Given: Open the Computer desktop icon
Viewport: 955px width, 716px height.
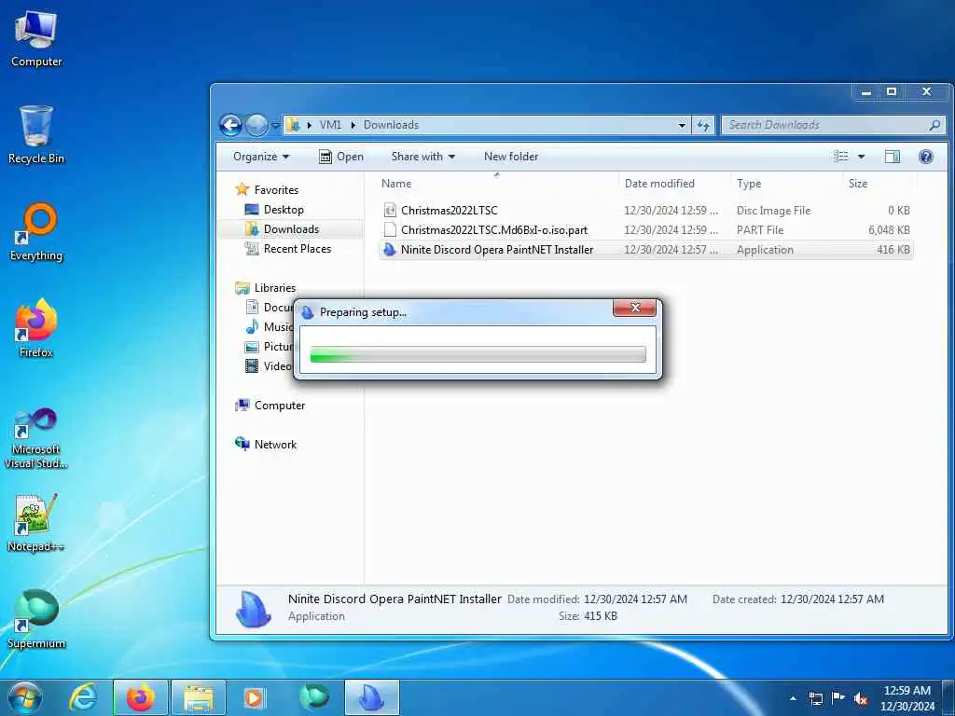Looking at the screenshot, I should pyautogui.click(x=36, y=39).
